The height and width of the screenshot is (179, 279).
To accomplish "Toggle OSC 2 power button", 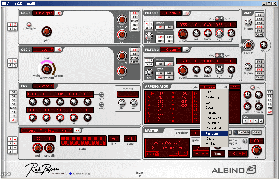I will coord(59,50).
